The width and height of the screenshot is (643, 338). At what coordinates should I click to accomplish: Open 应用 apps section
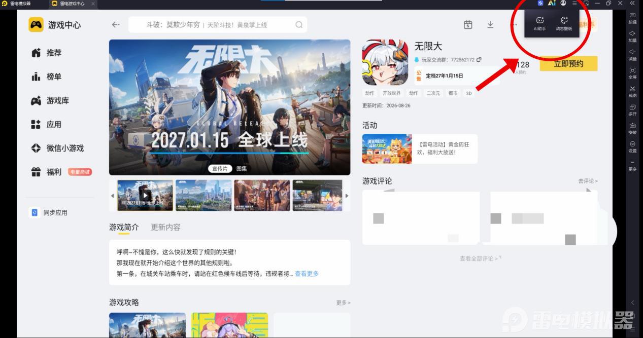pyautogui.click(x=46, y=124)
